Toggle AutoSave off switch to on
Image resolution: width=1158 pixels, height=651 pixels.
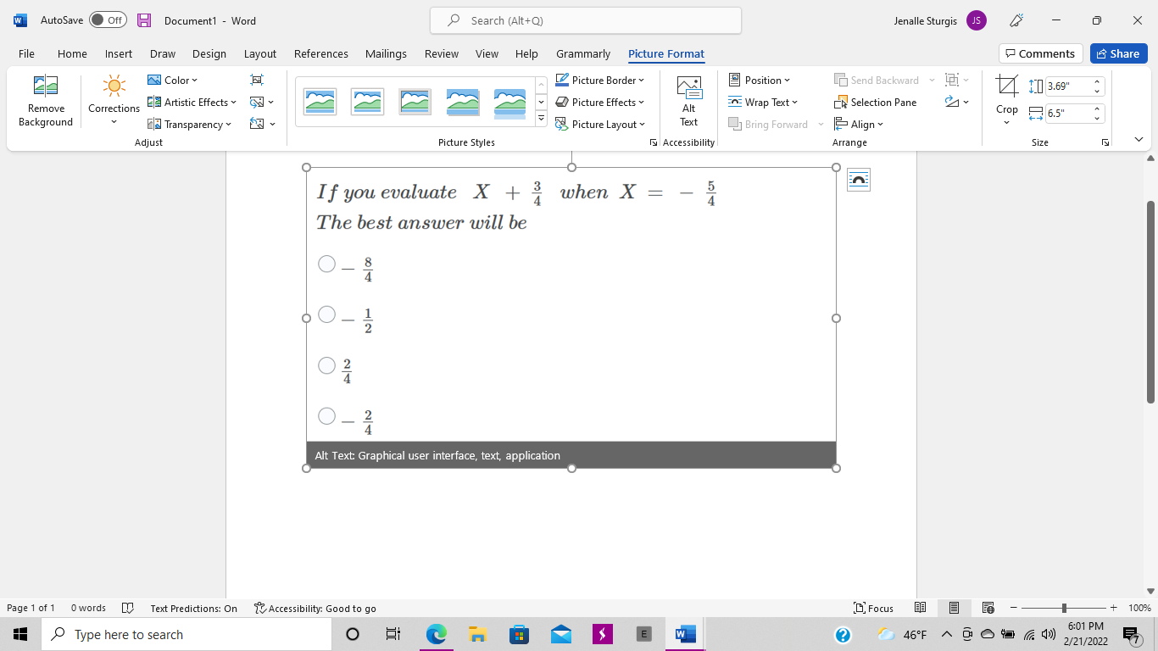tap(108, 20)
